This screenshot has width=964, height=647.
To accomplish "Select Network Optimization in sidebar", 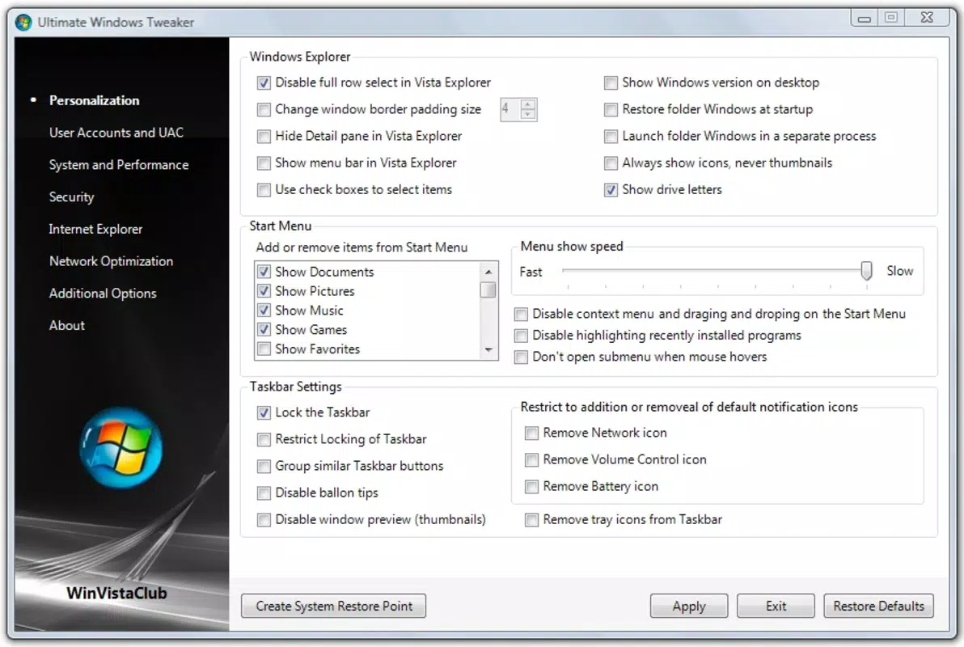I will point(111,260).
